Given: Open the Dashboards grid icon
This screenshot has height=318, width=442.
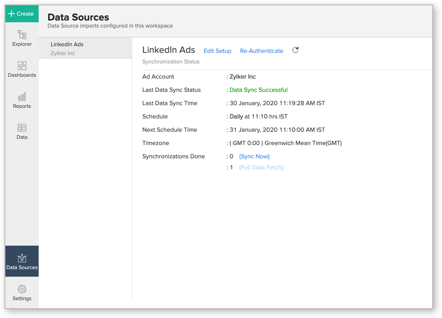Looking at the screenshot, I should coord(22,66).
